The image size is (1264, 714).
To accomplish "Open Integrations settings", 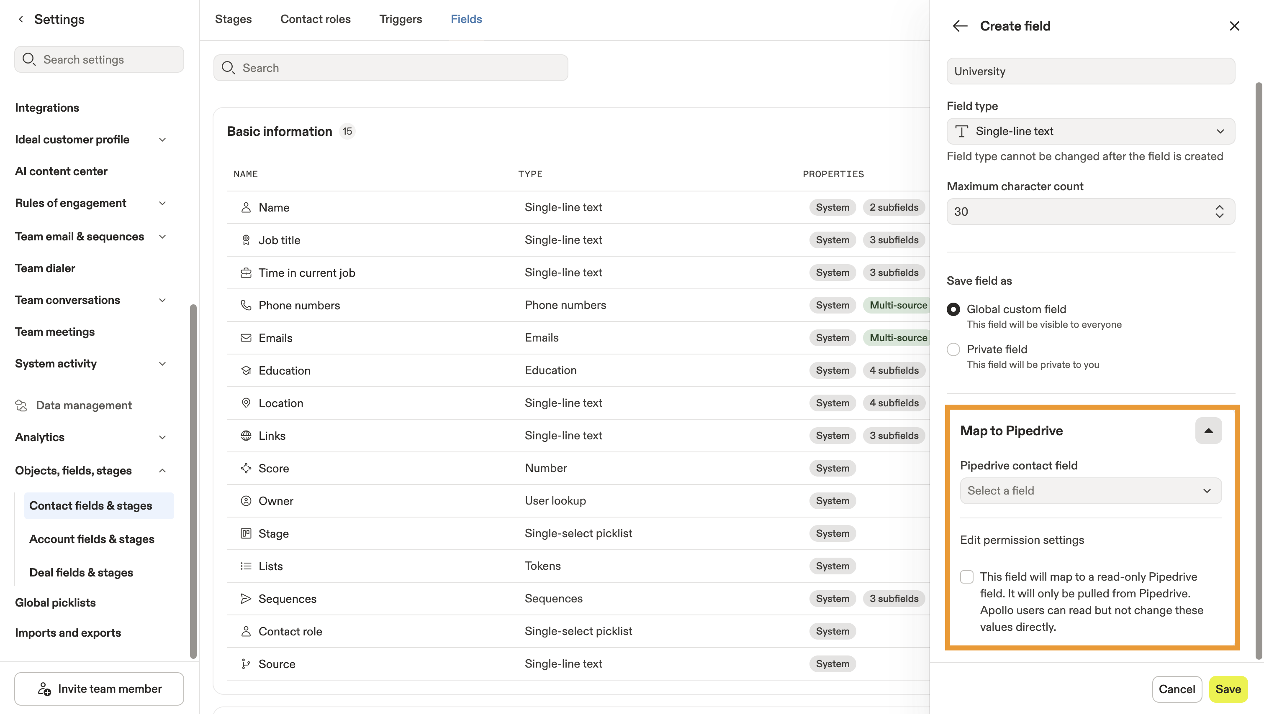I will (46, 107).
